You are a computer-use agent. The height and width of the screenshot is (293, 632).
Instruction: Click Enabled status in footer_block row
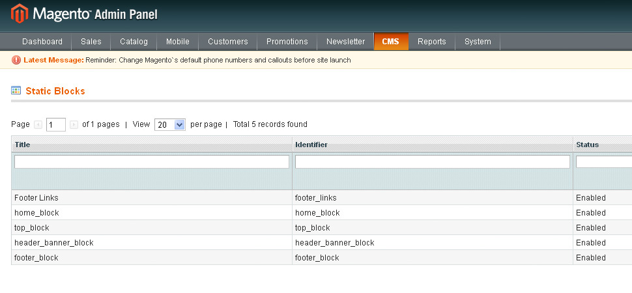pyautogui.click(x=591, y=258)
